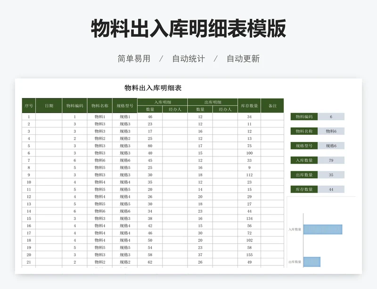Screen dimensions: 377x289
Task: Click 数量 subheader under 出库明细
Action: (x=200, y=109)
